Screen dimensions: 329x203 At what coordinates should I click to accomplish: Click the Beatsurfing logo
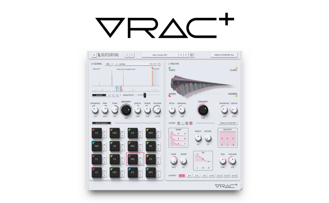pyautogui.click(x=108, y=55)
